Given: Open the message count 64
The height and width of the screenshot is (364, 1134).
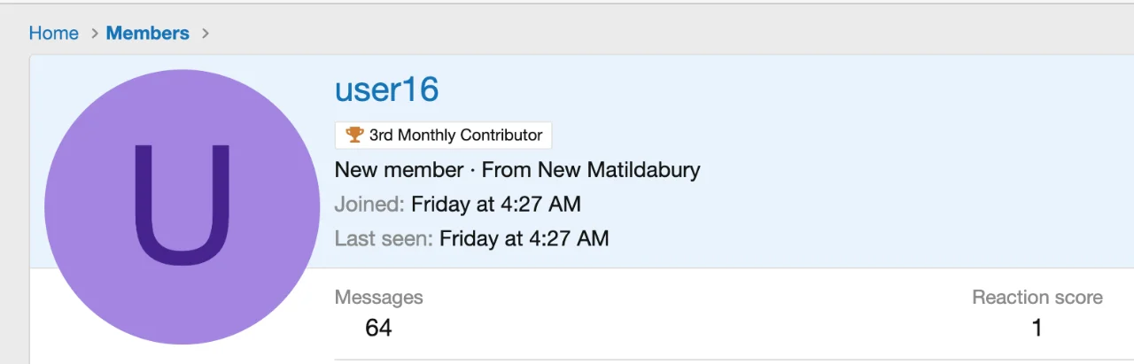Looking at the screenshot, I should coord(378,329).
